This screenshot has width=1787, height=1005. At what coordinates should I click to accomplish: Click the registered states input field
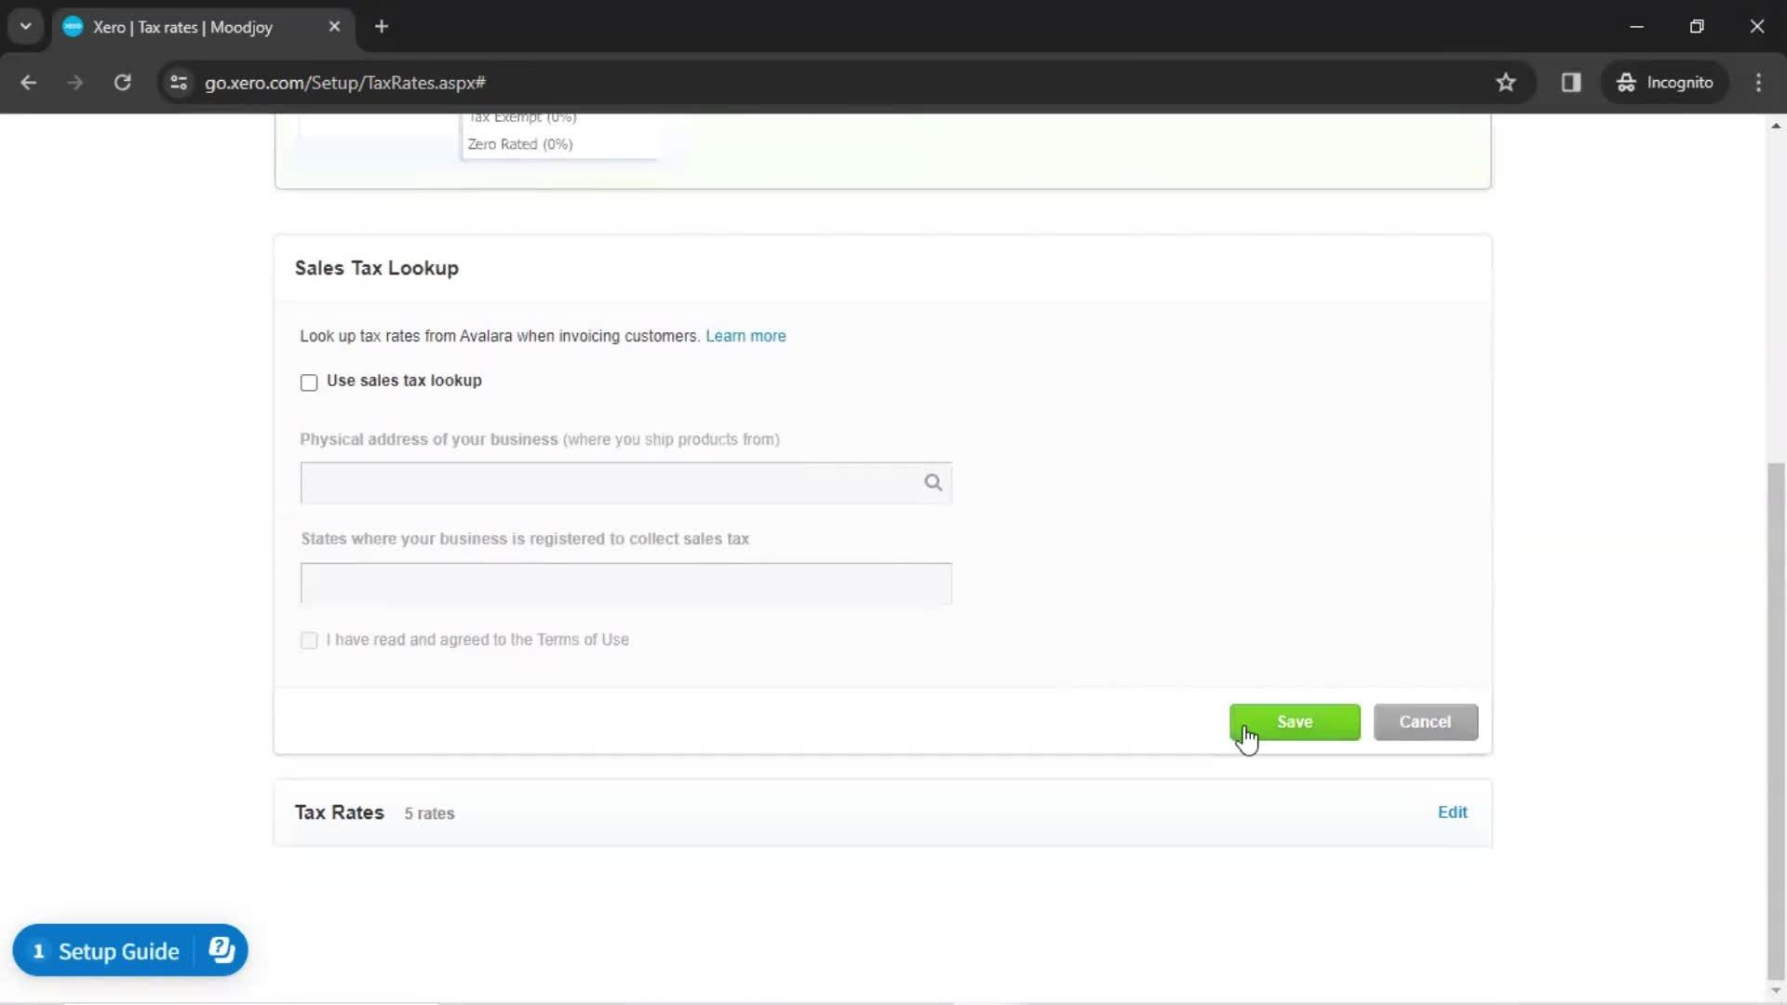(x=625, y=583)
